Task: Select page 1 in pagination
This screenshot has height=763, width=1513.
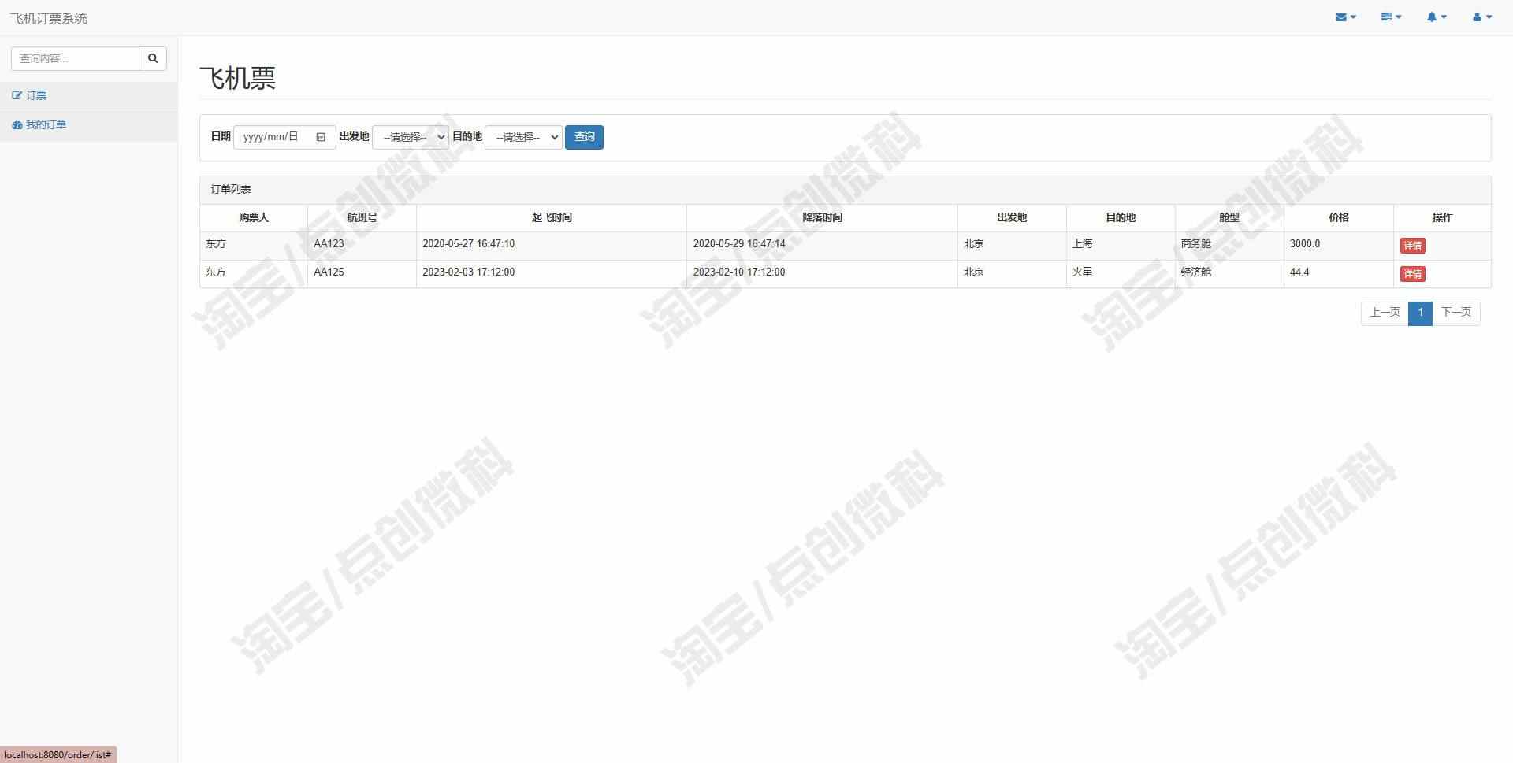Action: pyautogui.click(x=1420, y=313)
